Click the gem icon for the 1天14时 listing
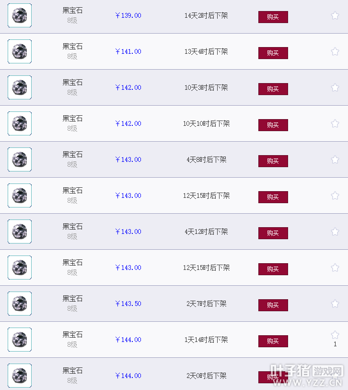This screenshot has width=348, height=390. 20,340
